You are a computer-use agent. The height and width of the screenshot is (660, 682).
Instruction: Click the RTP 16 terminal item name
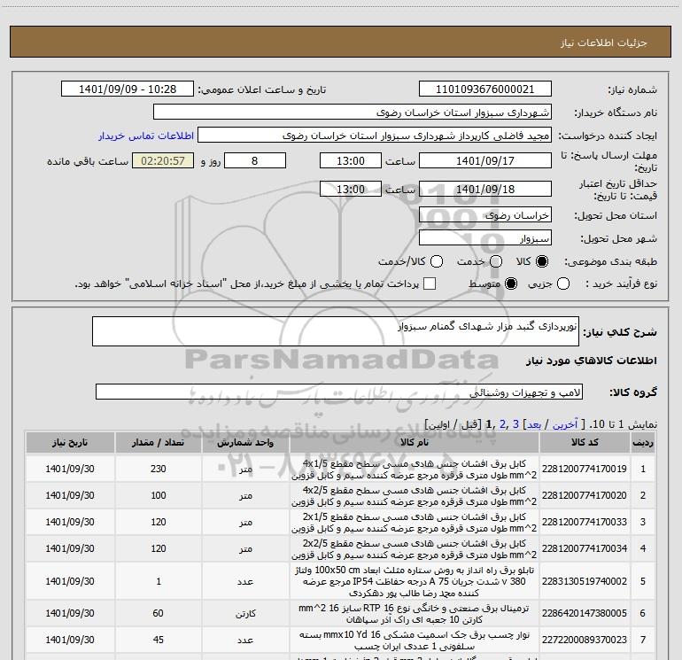coord(415,613)
